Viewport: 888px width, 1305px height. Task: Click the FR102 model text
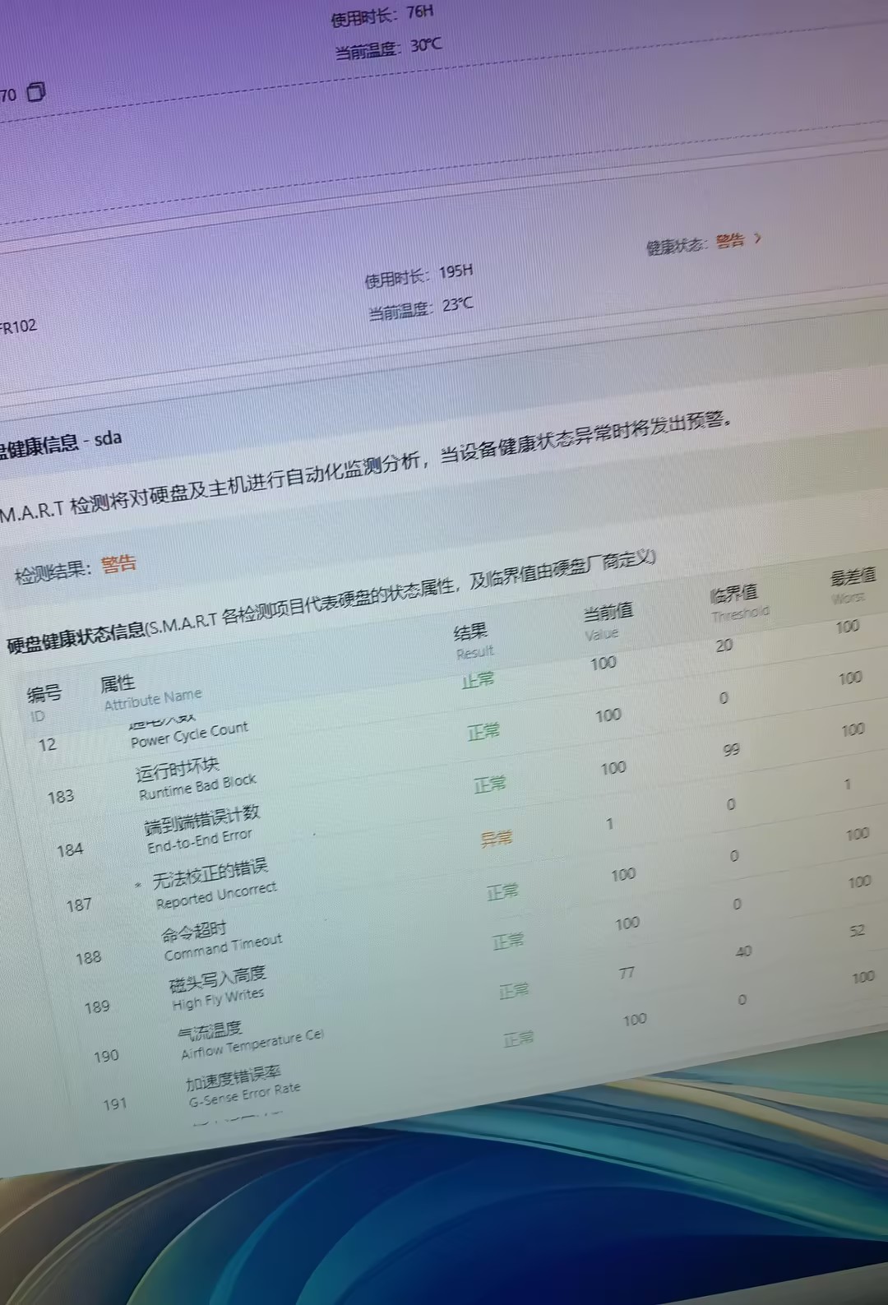pos(18,327)
